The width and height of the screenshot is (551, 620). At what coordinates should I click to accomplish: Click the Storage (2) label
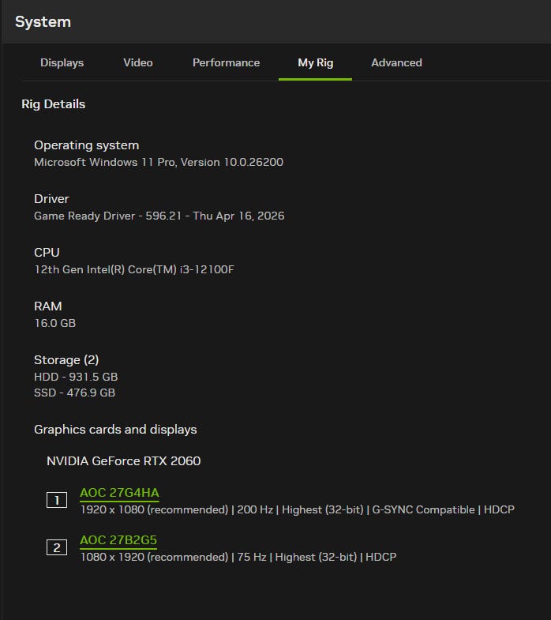tap(66, 360)
